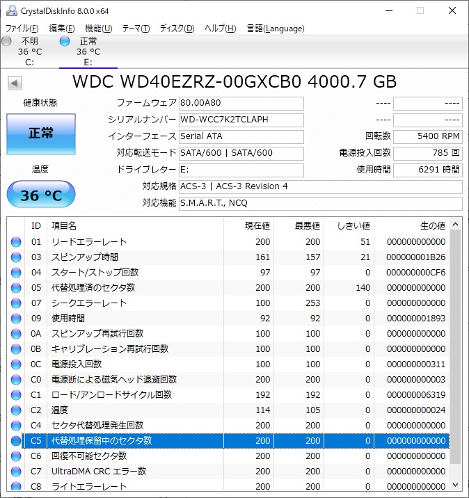Click the power-on count field 785 回
469x498 pixels.
(x=428, y=153)
